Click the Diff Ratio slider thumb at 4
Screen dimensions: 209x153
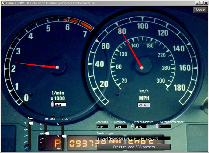[x=47, y=133]
